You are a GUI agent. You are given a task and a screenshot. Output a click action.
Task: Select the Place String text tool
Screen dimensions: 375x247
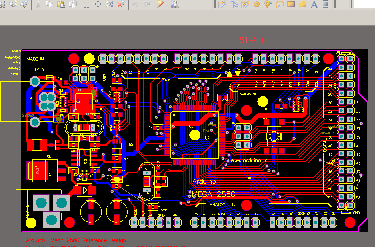point(314,4)
